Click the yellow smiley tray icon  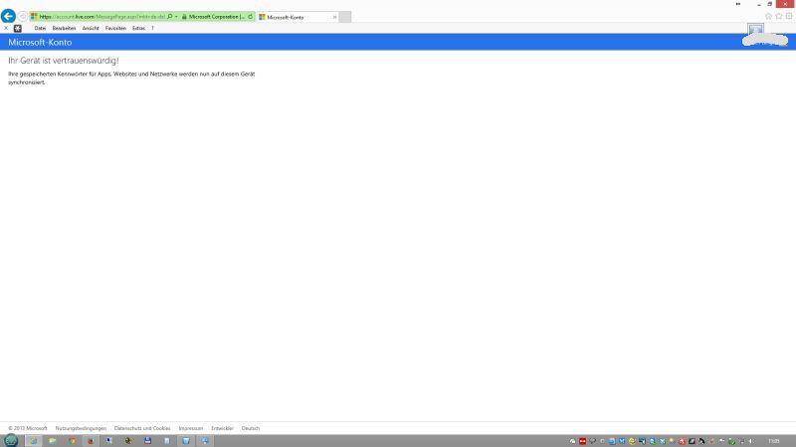632,441
